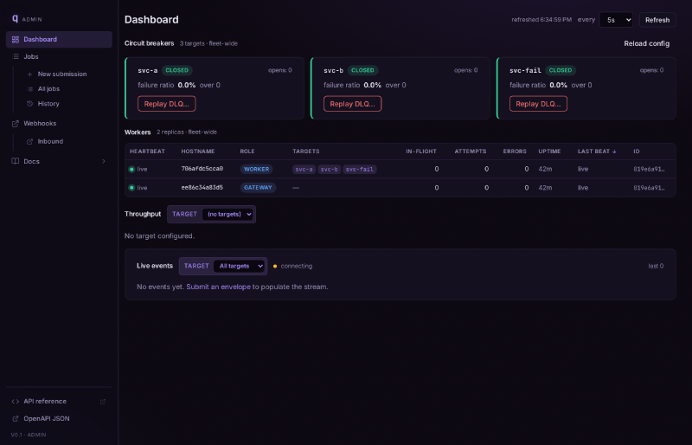Open Jobs in the sidebar
This screenshot has height=445, width=692.
click(x=59, y=56)
